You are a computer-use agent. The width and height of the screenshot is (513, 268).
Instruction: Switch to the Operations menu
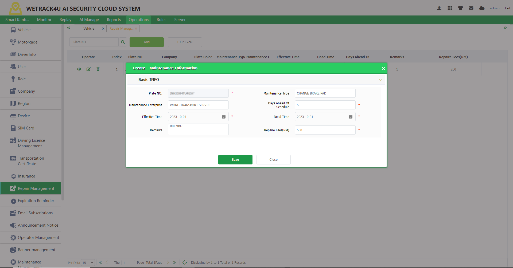pyautogui.click(x=138, y=19)
